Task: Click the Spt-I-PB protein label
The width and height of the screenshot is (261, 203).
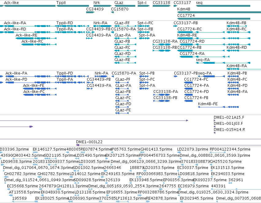Action: coord(147,73)
